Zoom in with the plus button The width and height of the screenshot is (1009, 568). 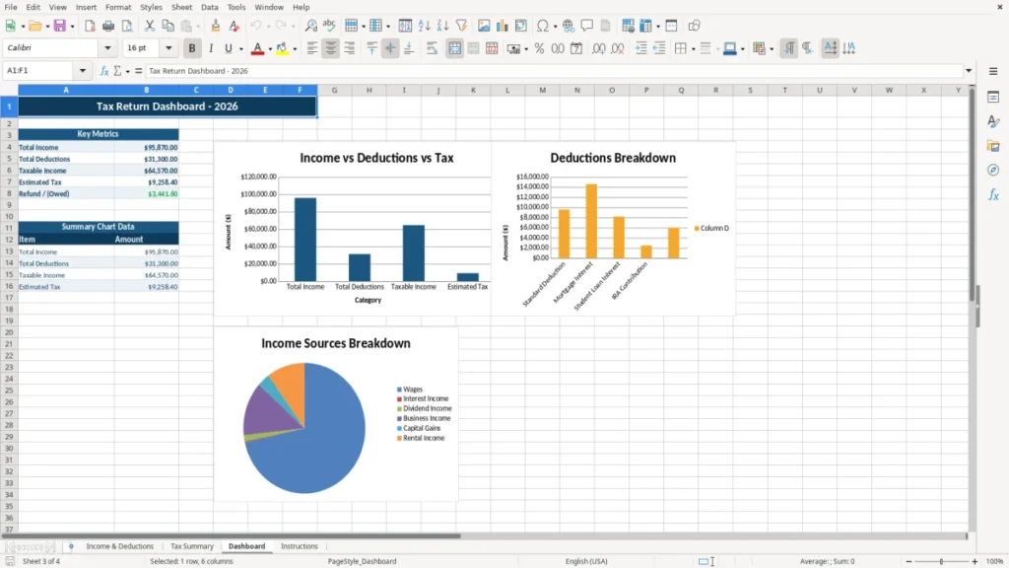click(x=975, y=561)
